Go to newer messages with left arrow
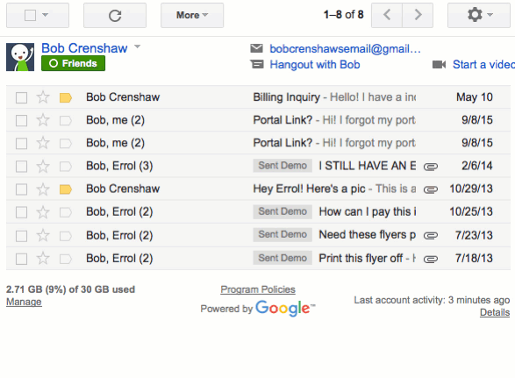Screen dimensions: 515x378 coord(387,15)
